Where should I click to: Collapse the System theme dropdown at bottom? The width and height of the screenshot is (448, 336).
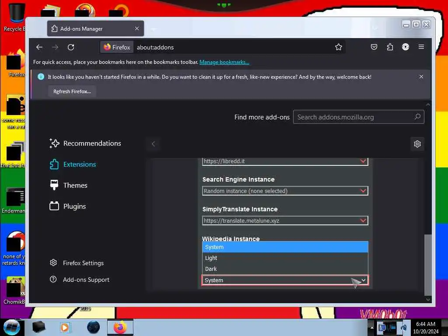[x=285, y=280]
